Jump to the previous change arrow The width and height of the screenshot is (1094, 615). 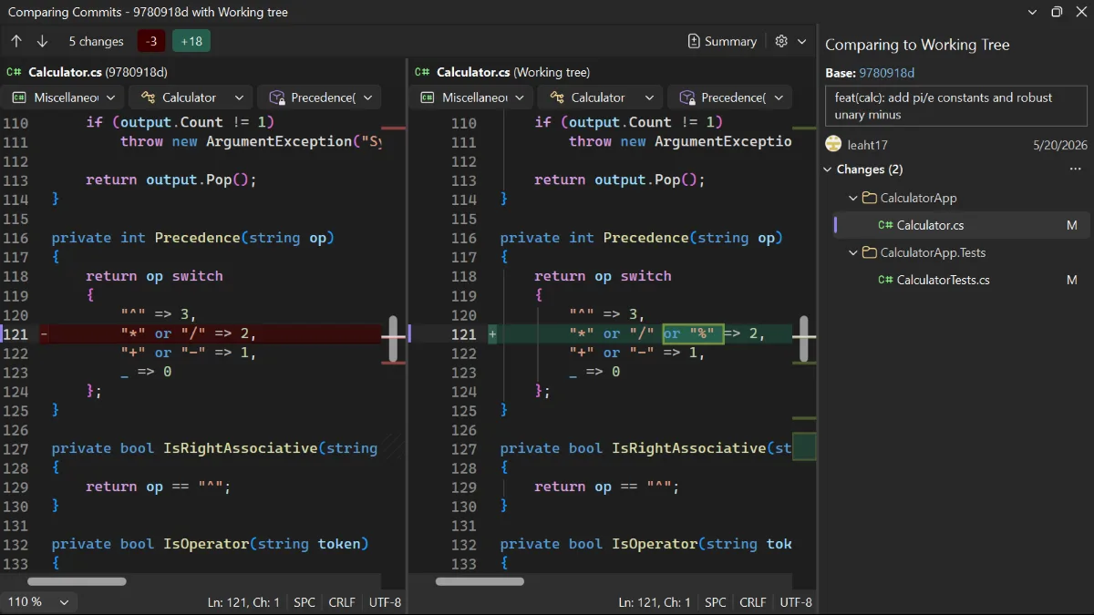point(16,41)
